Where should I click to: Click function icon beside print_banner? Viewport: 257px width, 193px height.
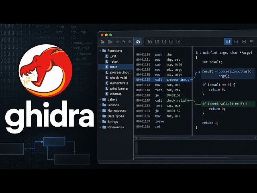click(x=107, y=88)
